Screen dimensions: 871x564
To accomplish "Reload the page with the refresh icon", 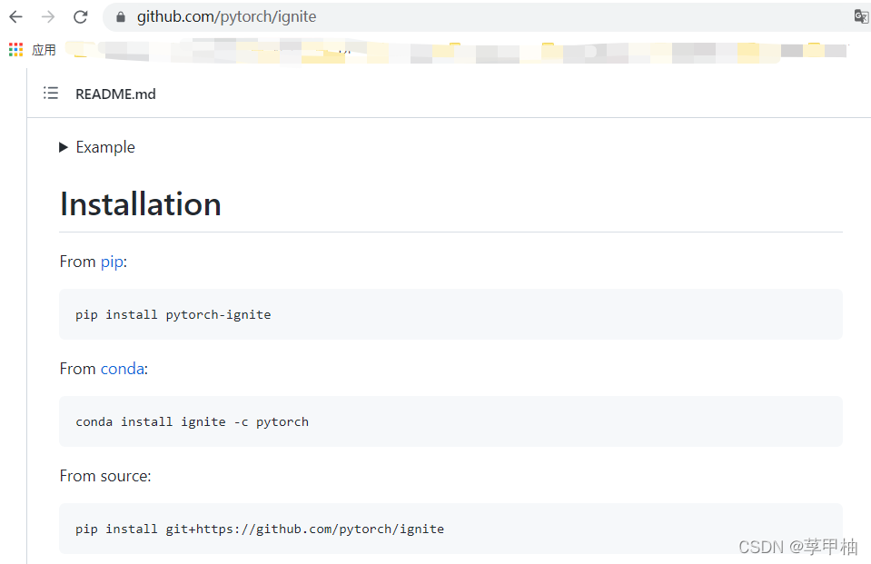I will point(81,16).
